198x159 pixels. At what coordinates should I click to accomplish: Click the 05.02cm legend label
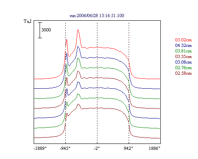point(183,40)
